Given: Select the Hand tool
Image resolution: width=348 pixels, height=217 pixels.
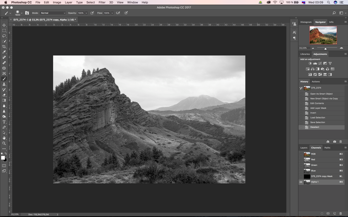Looking at the screenshot, I should click(x=4, y=138).
